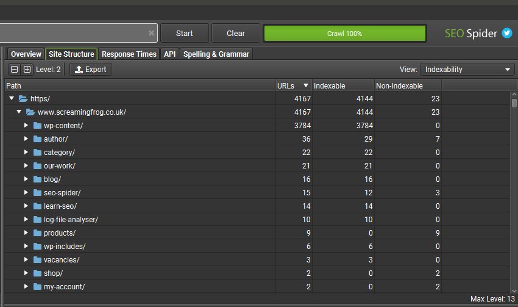Expand the seo-spider/ folder
Viewport: 518px width, 307px height.
coord(26,192)
